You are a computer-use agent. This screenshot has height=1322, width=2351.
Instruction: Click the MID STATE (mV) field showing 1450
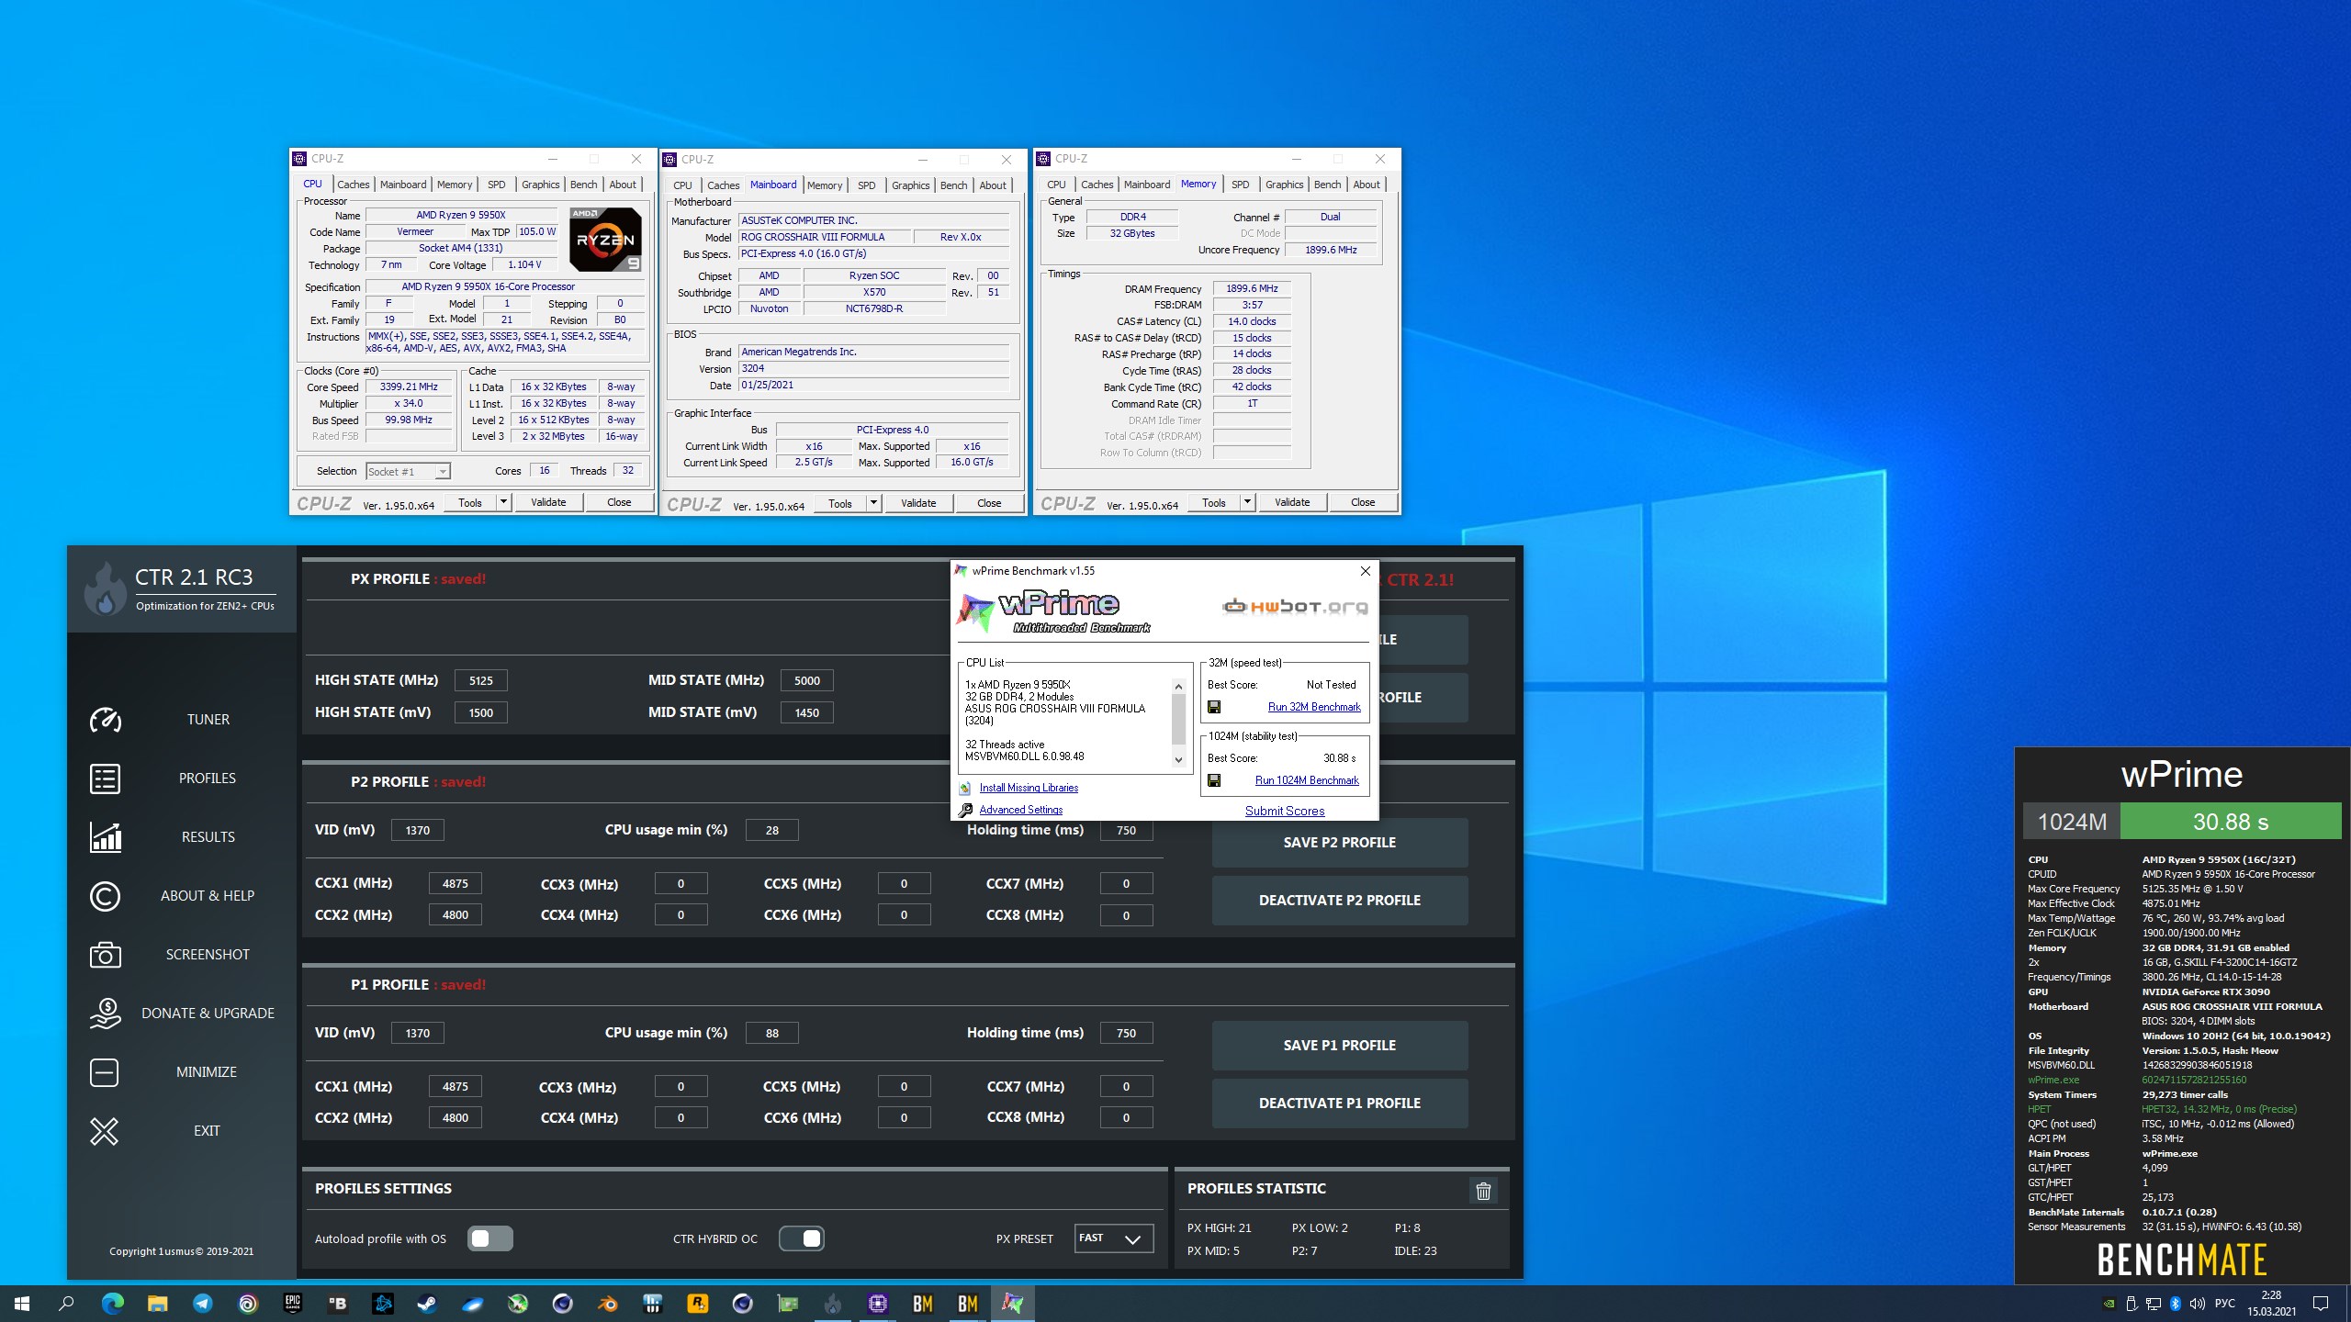coord(807,712)
